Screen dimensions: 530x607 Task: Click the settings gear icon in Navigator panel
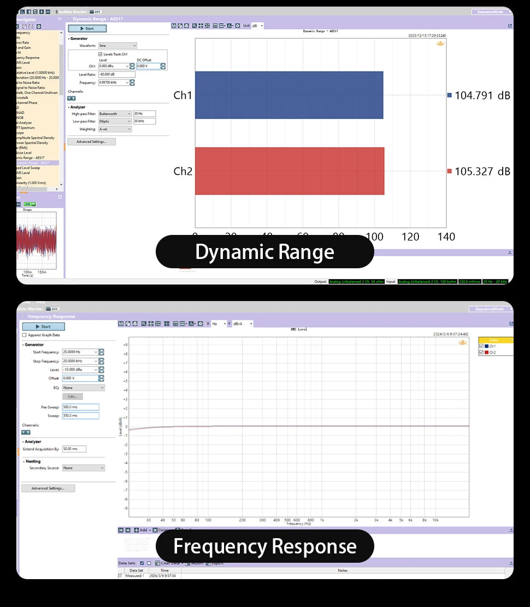39,26
